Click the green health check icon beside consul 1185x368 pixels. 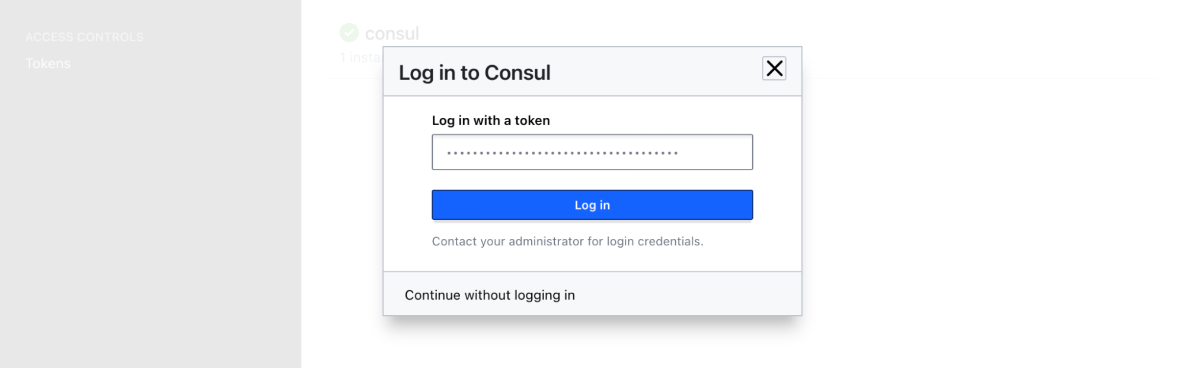click(x=349, y=33)
